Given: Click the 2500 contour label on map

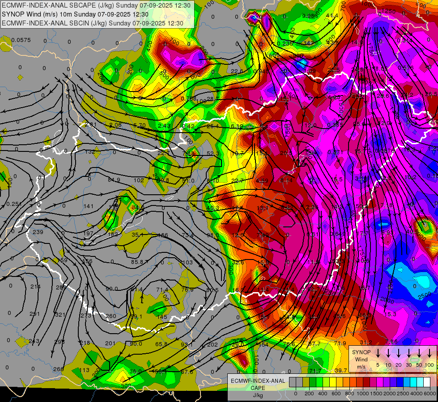Looking at the screenshot, I should click(425, 296).
